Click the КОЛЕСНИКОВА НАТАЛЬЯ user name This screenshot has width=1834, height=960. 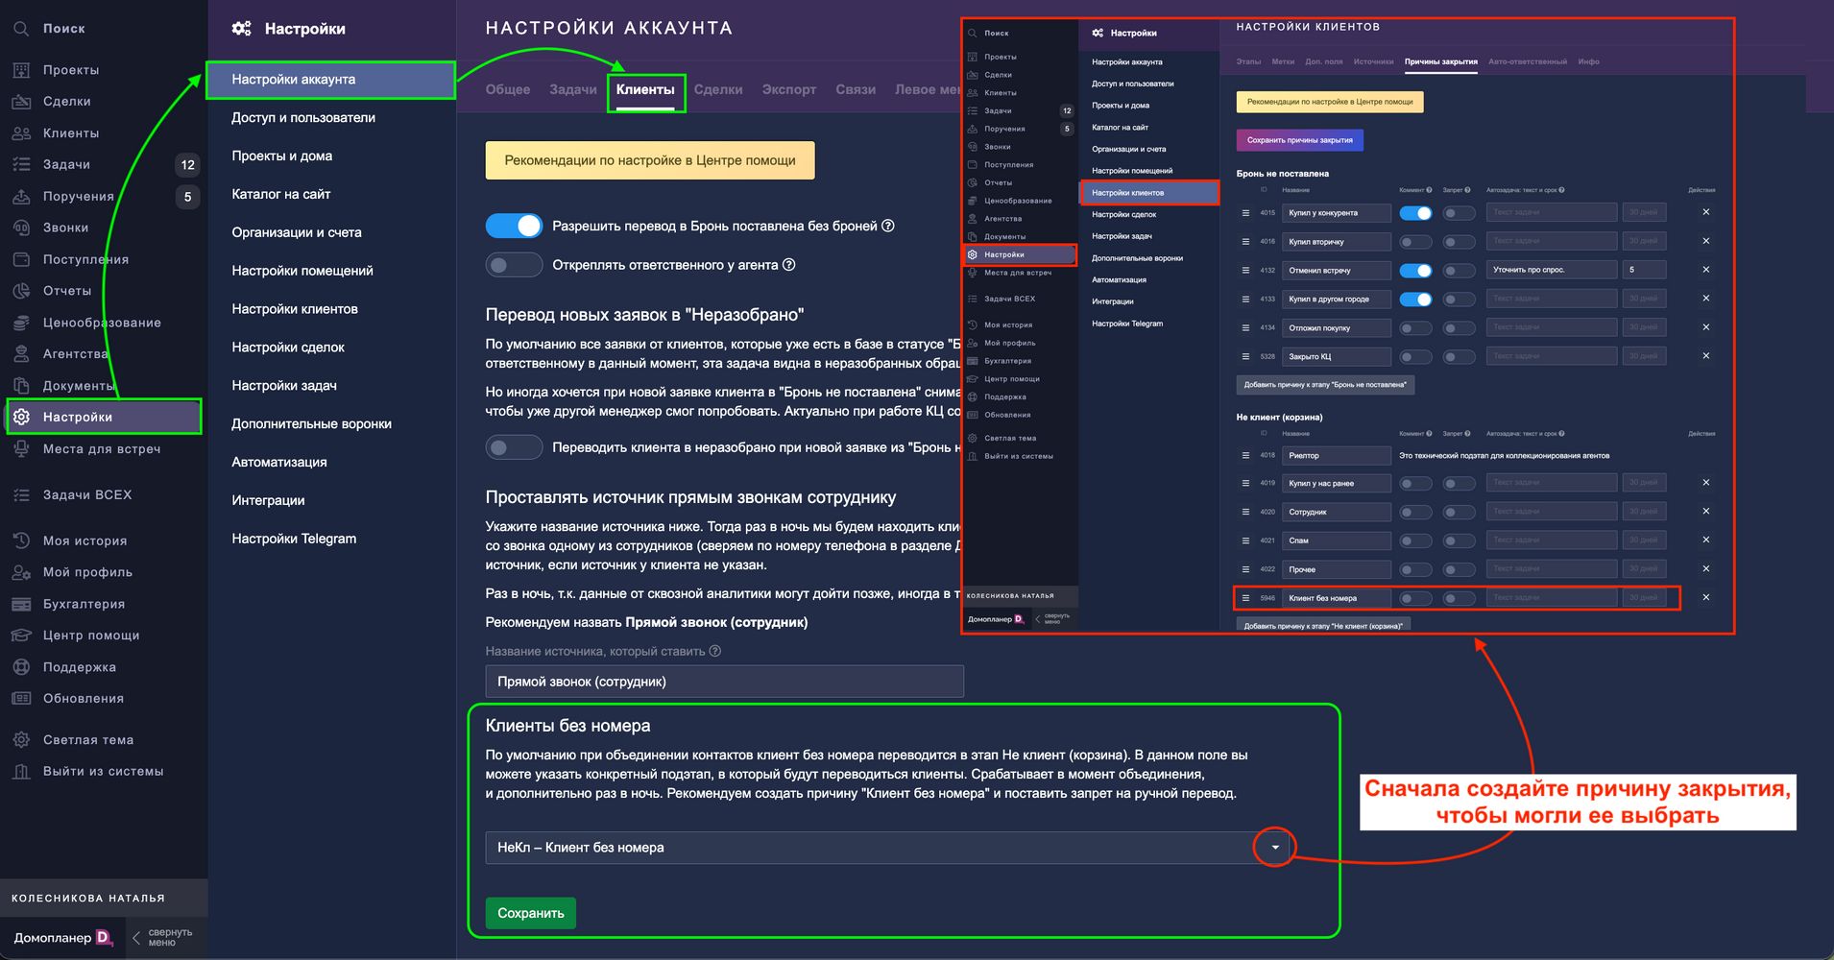[88, 899]
